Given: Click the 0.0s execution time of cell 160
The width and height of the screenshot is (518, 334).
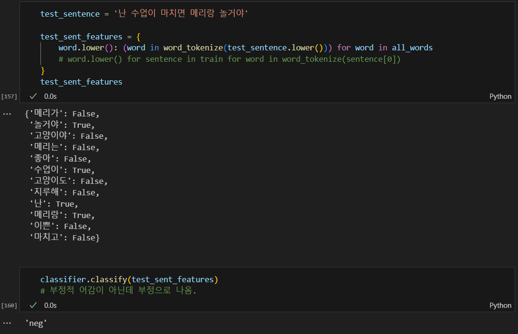Looking at the screenshot, I should 51,305.
